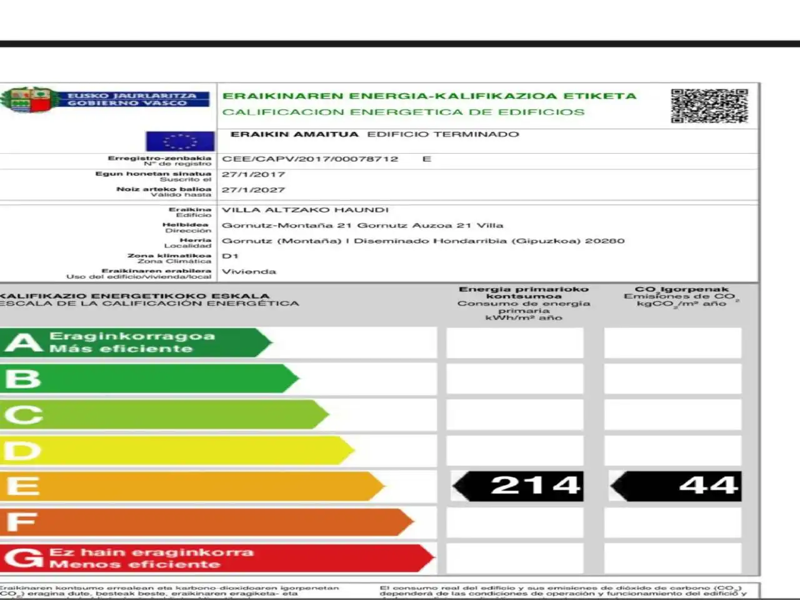Click the 'EDIFICIO TERMINADO' text
800x600 pixels.
pyautogui.click(x=442, y=134)
